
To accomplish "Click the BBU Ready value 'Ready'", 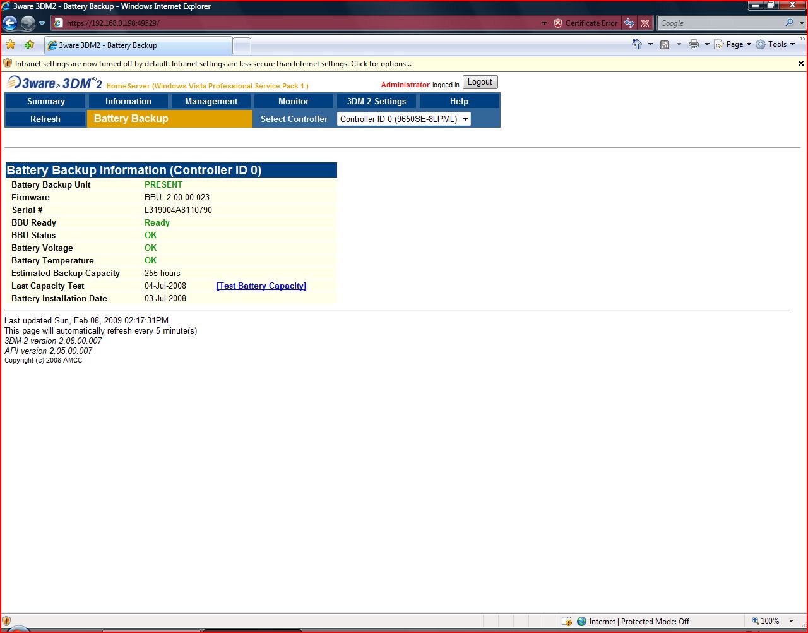I will (157, 222).
